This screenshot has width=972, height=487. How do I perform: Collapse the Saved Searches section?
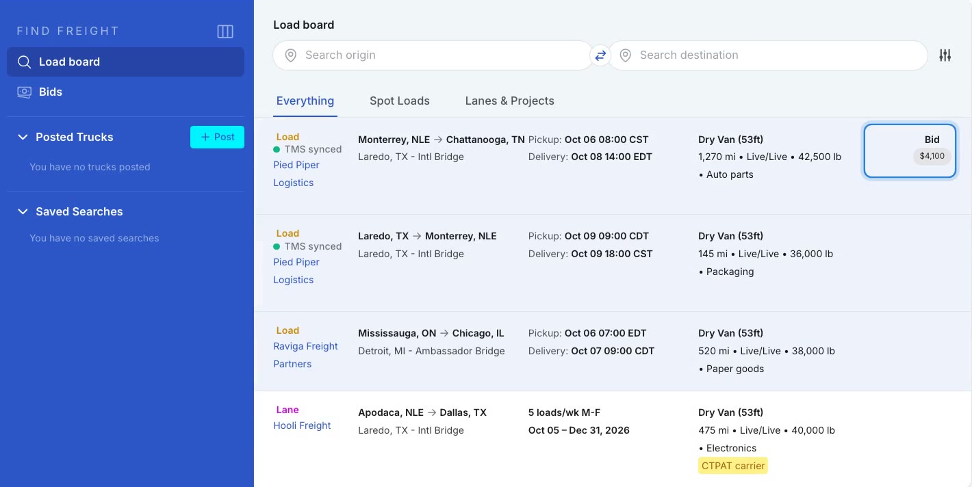click(x=23, y=211)
